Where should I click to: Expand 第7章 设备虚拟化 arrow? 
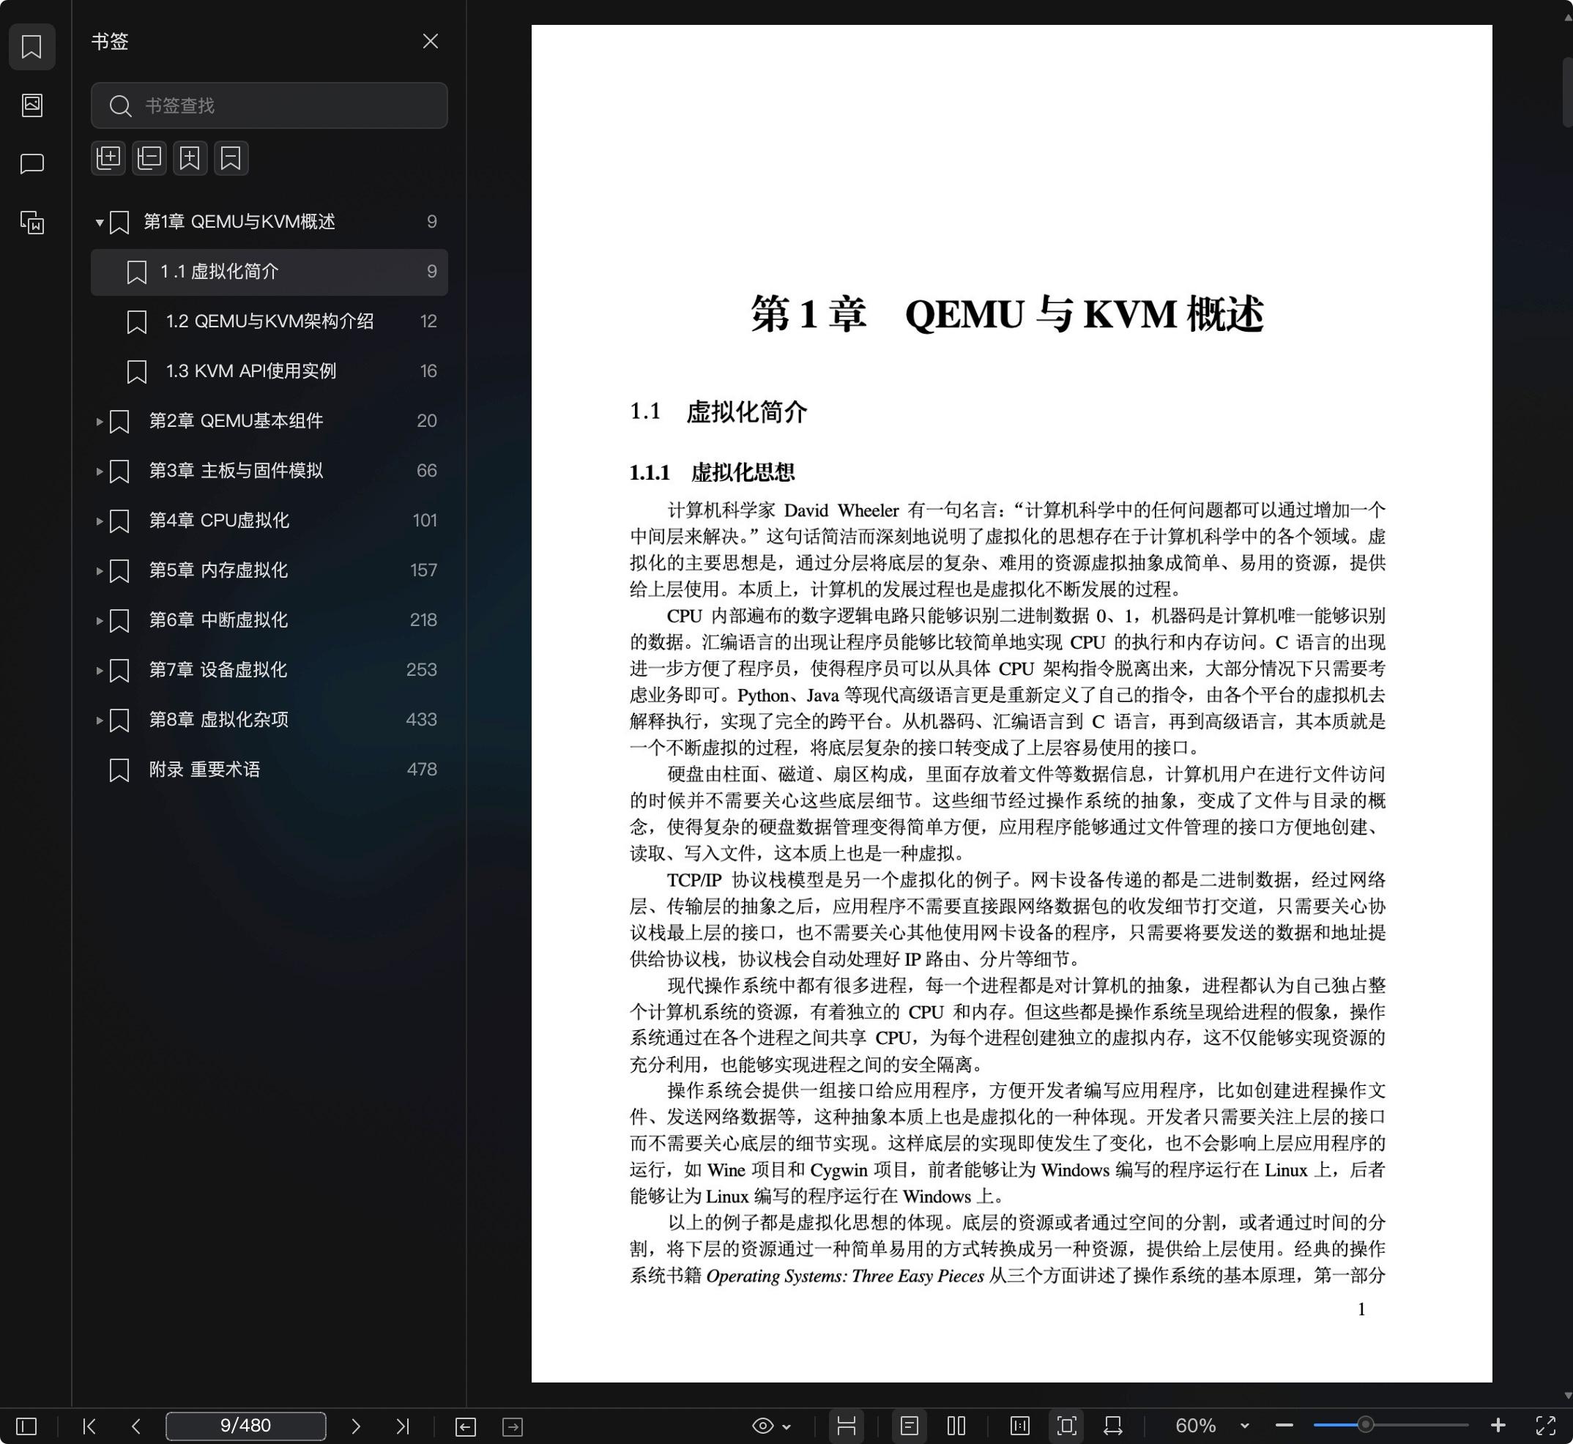click(x=100, y=671)
